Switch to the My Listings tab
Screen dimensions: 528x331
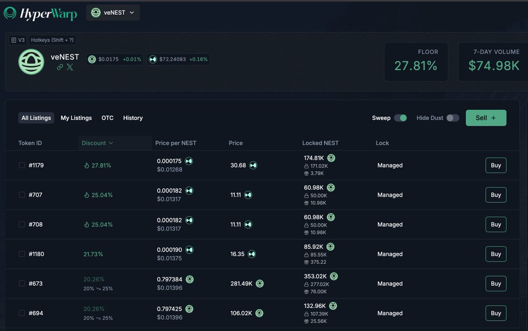click(x=76, y=118)
